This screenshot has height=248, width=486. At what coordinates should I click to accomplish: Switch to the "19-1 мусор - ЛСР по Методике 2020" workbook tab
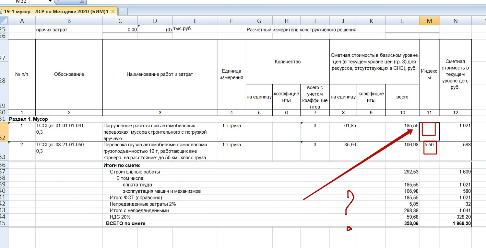(x=56, y=11)
